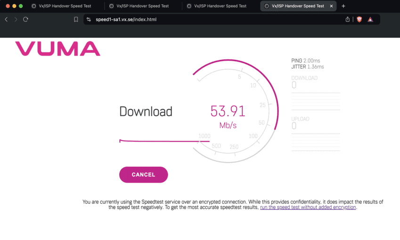Switch to the second Vx/ISP Handover tab
400x240 pixels.
pyautogui.click(x=142, y=6)
